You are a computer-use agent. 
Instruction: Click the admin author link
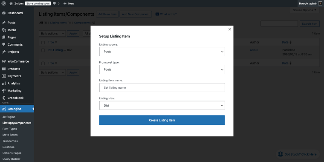[x=254, y=50]
